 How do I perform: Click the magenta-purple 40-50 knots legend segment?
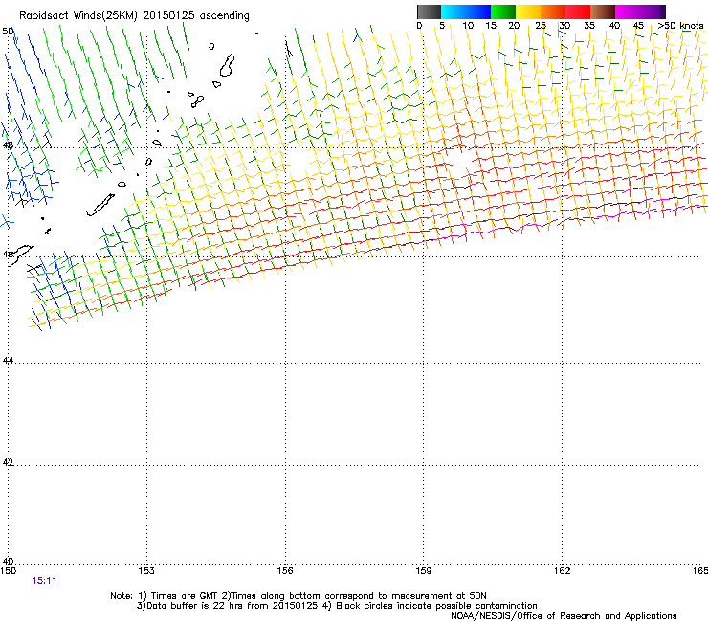pos(640,11)
